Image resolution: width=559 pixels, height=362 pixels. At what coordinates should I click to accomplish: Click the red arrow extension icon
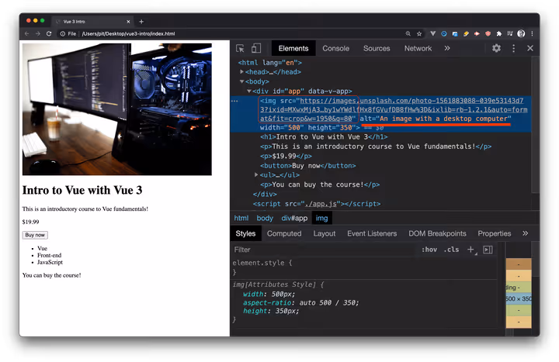477,33
